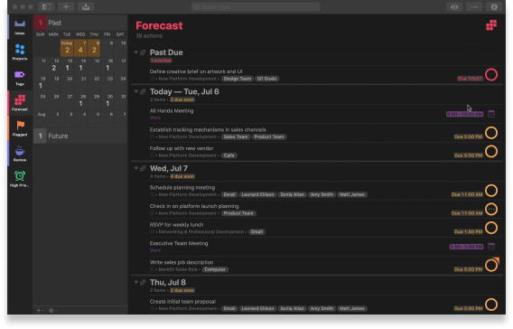Click the 9:00–10:00 AM event time badge

[x=464, y=114]
